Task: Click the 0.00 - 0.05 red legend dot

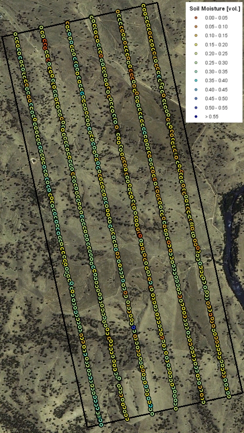Action: [x=196, y=18]
